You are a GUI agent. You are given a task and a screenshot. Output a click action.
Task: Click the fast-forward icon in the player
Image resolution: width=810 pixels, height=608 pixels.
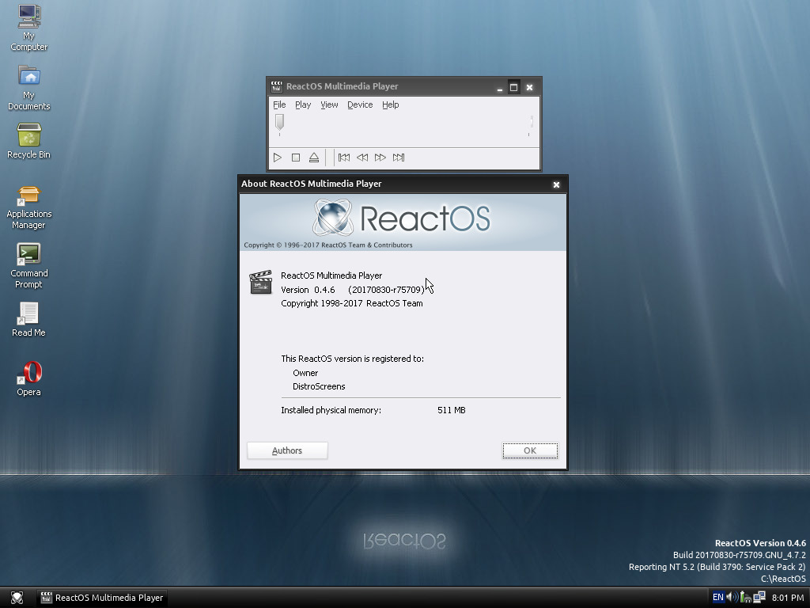[380, 158]
